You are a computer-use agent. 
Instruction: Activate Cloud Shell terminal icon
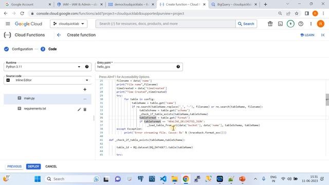[280, 24]
